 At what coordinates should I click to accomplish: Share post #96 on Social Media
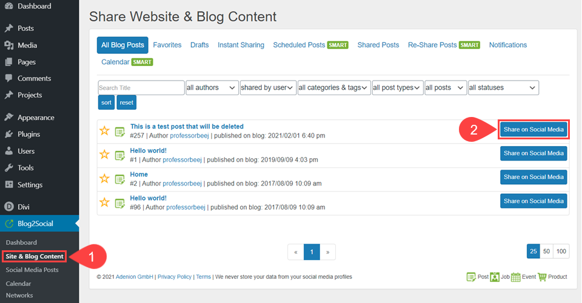coord(533,201)
